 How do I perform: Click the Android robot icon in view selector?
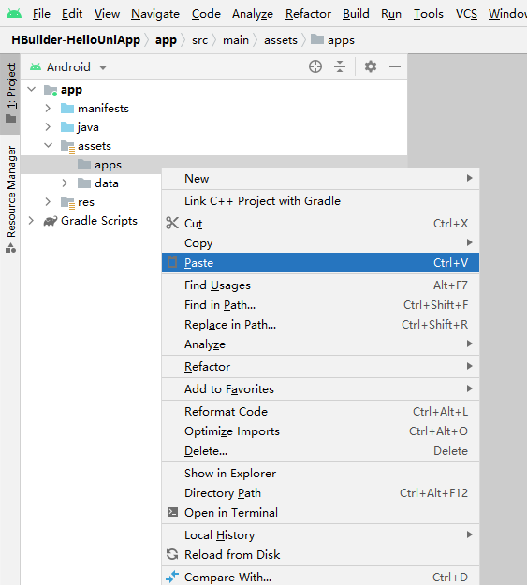(36, 67)
